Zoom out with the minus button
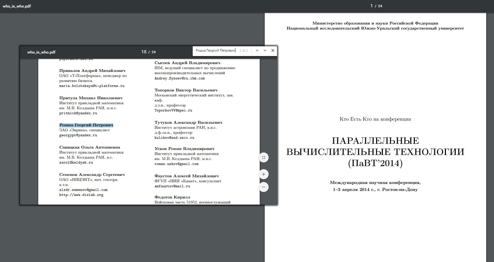494x262 pixels. tap(264, 187)
